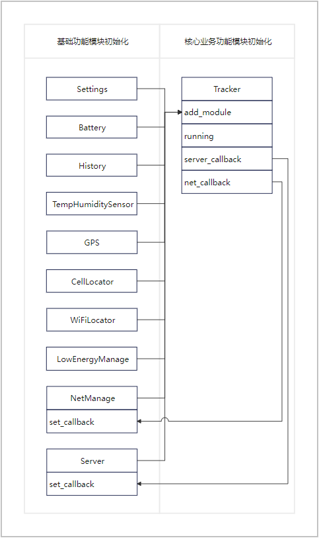Click set_callback under Server
This screenshot has width=319, height=538.
pyautogui.click(x=92, y=484)
